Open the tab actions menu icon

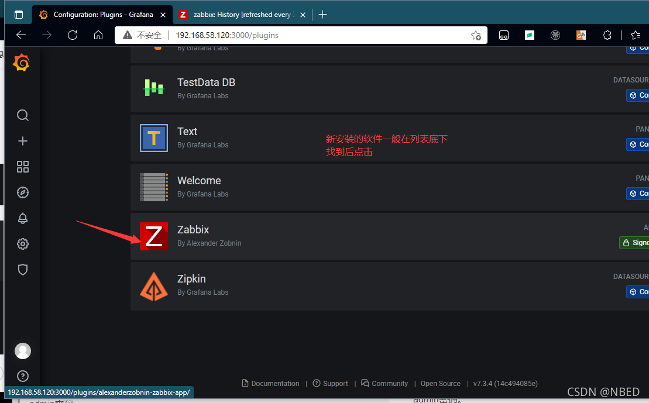(19, 15)
